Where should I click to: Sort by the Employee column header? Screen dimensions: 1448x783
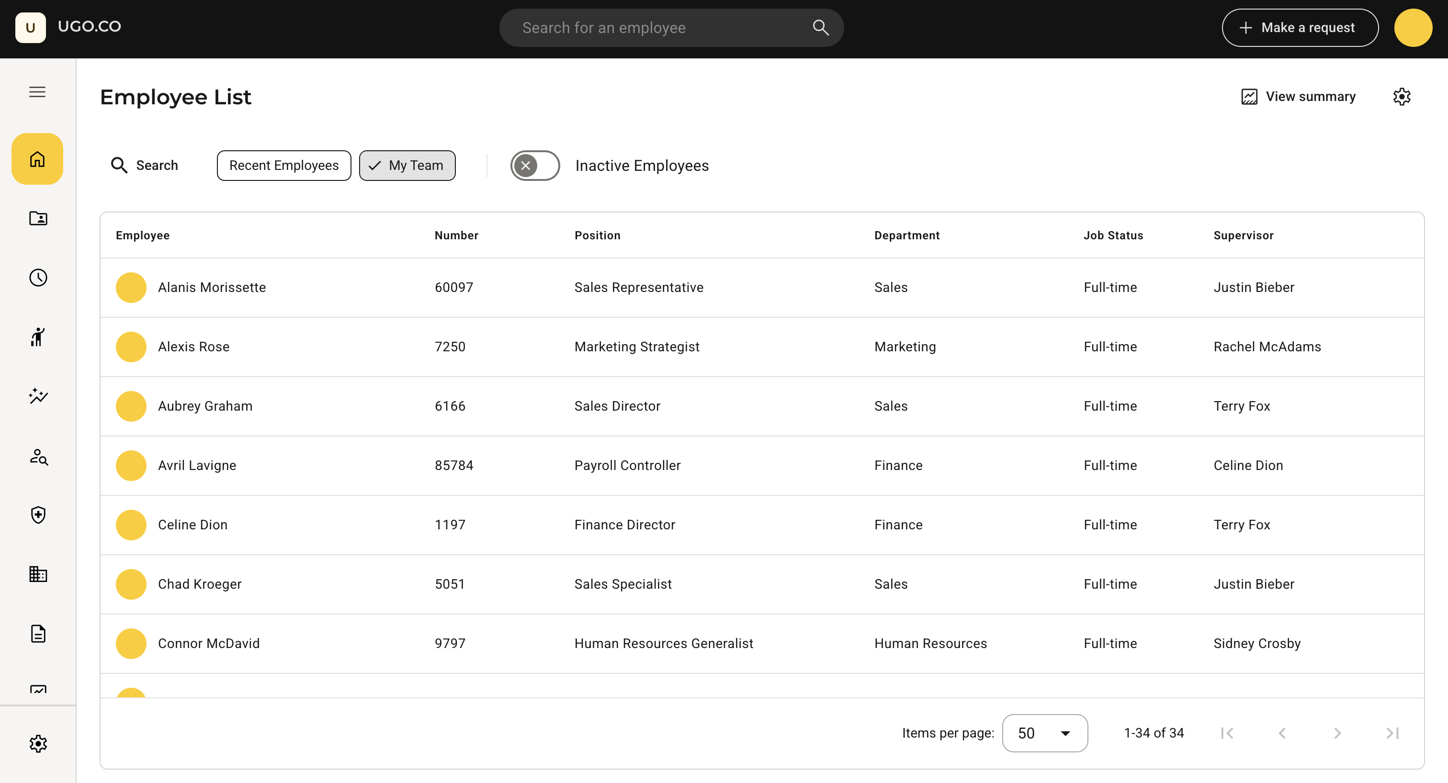(142, 235)
